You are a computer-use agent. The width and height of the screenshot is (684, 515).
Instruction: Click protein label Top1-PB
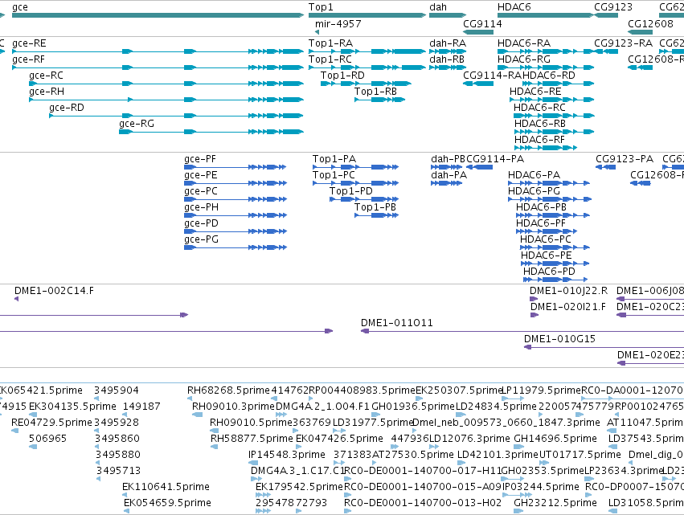pyautogui.click(x=375, y=207)
